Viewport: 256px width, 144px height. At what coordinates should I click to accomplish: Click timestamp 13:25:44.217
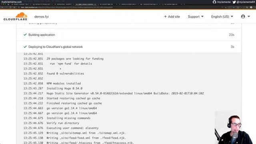coord(33,93)
